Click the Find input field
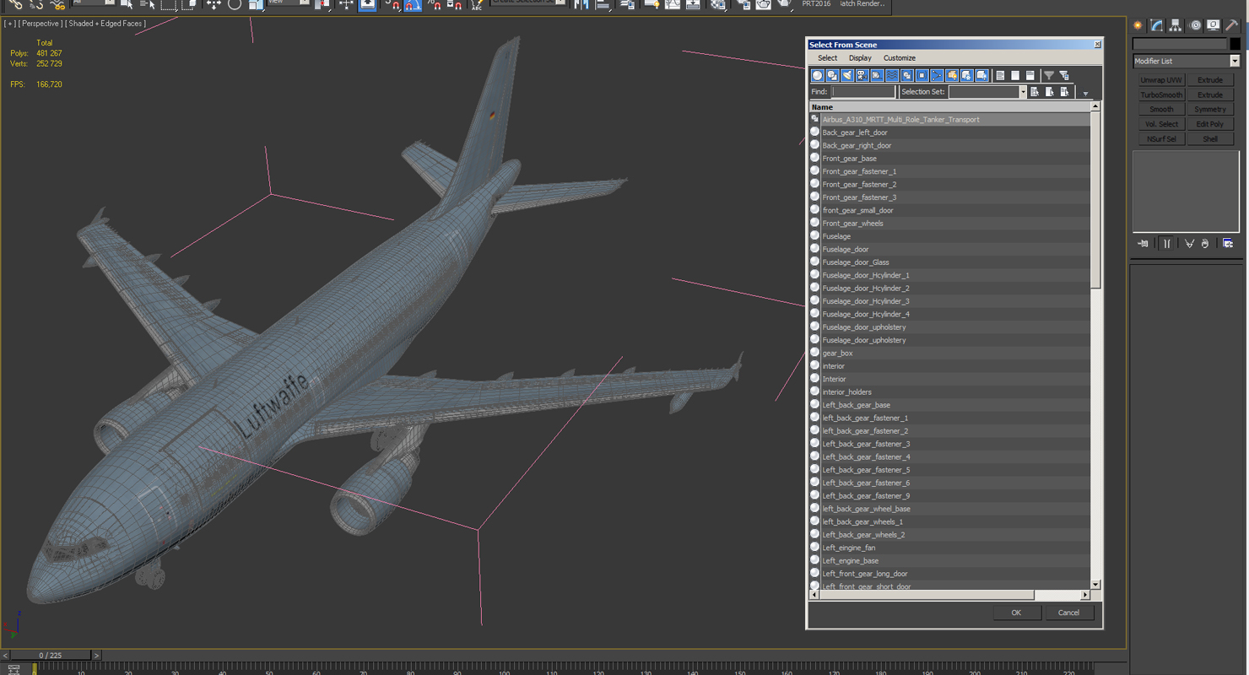 click(863, 92)
